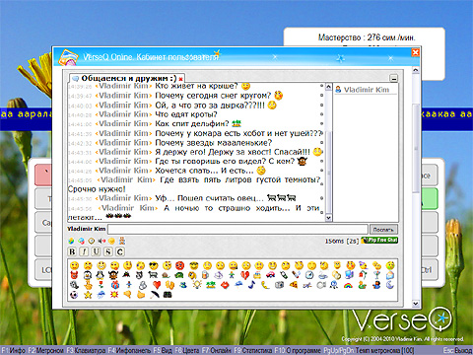Open the Php Free Chat link

(379, 241)
